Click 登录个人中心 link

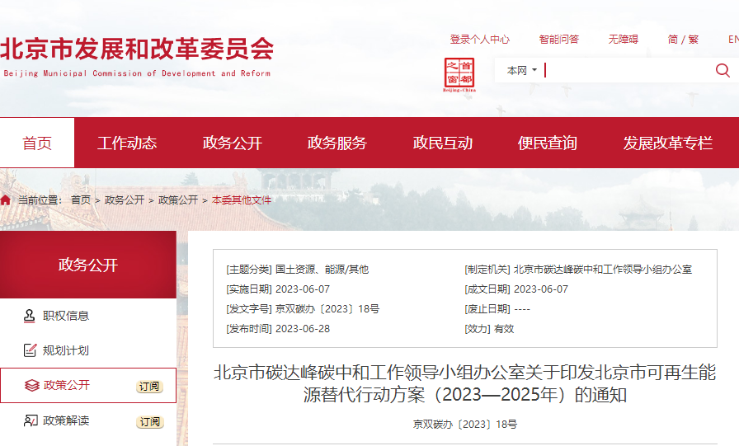click(479, 40)
